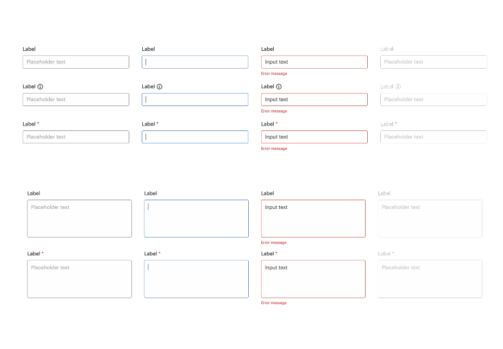Click the Error message under the error textarea
Screen dimensions: 503x349
pyautogui.click(x=274, y=242)
